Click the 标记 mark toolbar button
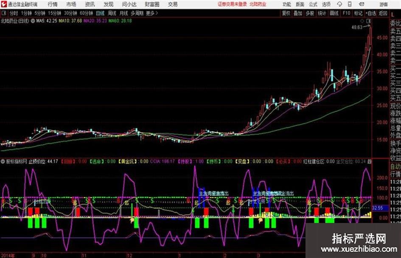Screen dimensions: 401x258 (358, 13)
